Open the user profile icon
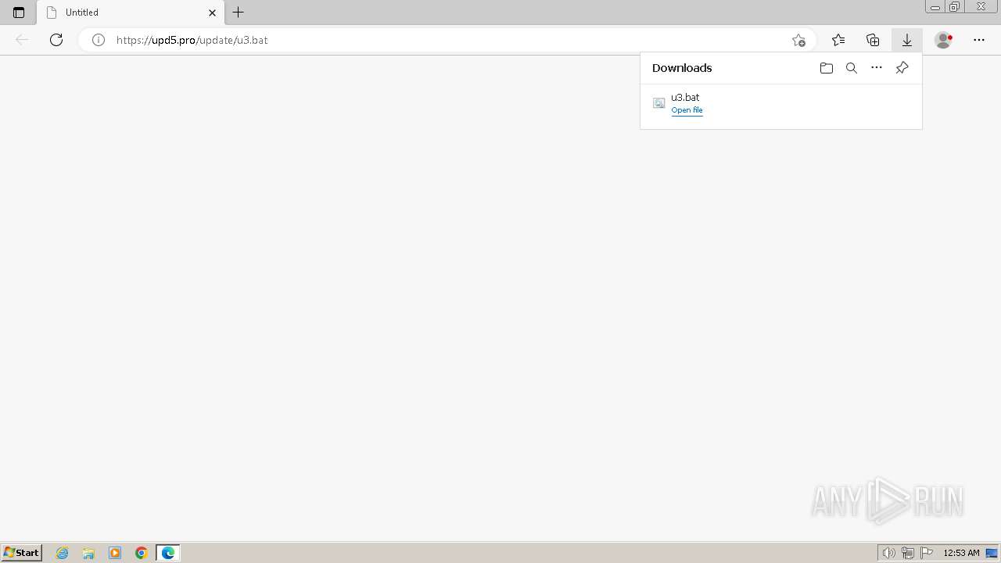The height and width of the screenshot is (563, 1001). pyautogui.click(x=944, y=40)
